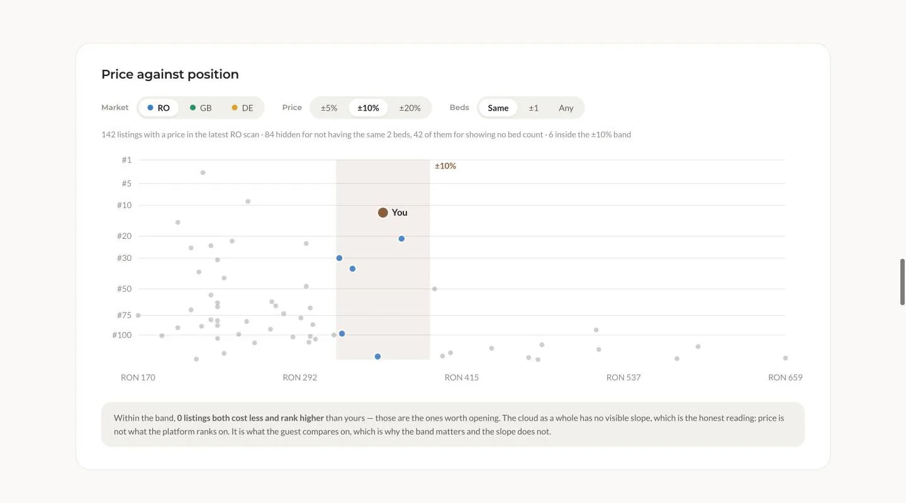Click the RON 537 axis label
The image size is (906, 503).
624,377
